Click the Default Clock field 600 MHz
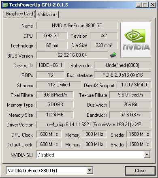Screen dimensions: 158x178 point(49,144)
